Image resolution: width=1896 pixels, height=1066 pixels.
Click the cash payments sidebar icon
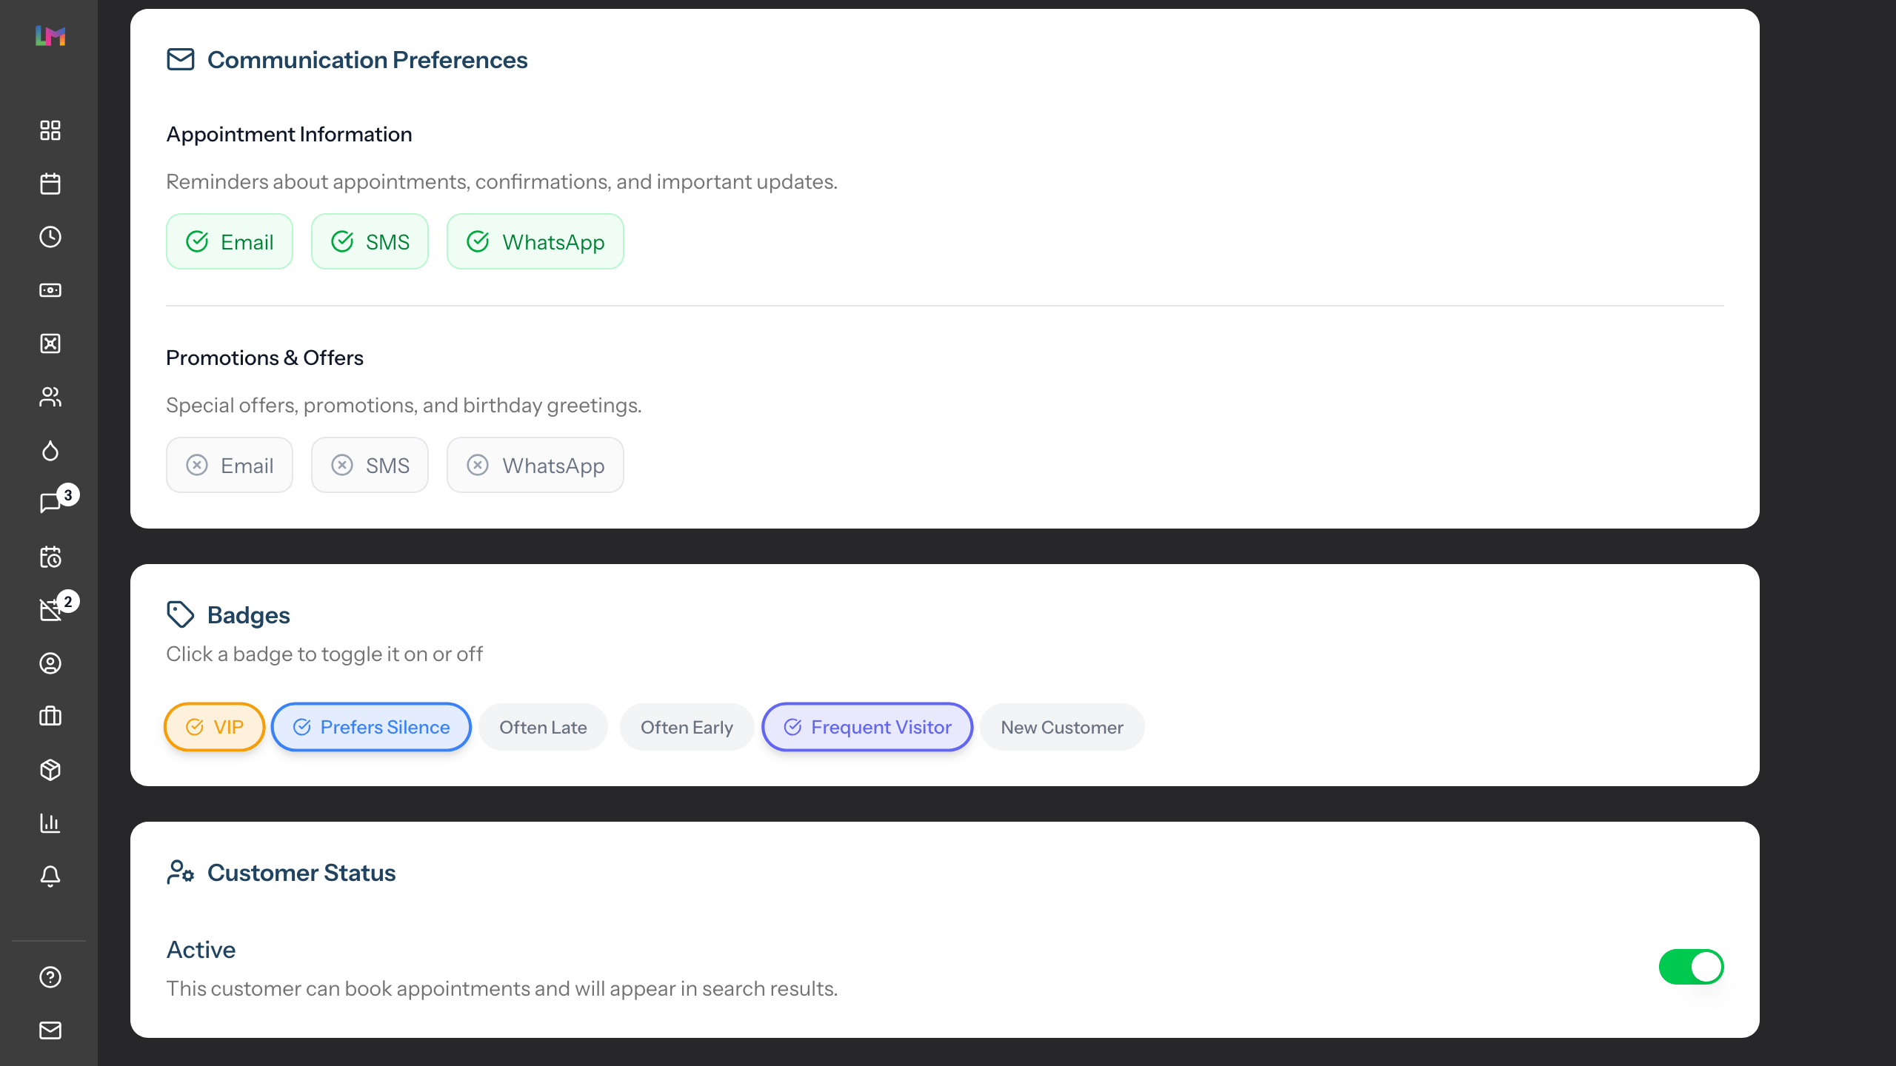pyautogui.click(x=50, y=290)
